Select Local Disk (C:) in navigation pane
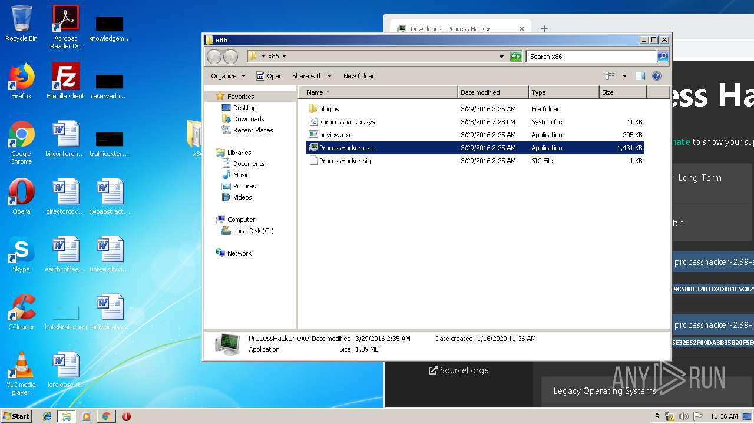Image resolution: width=754 pixels, height=424 pixels. pyautogui.click(x=253, y=231)
